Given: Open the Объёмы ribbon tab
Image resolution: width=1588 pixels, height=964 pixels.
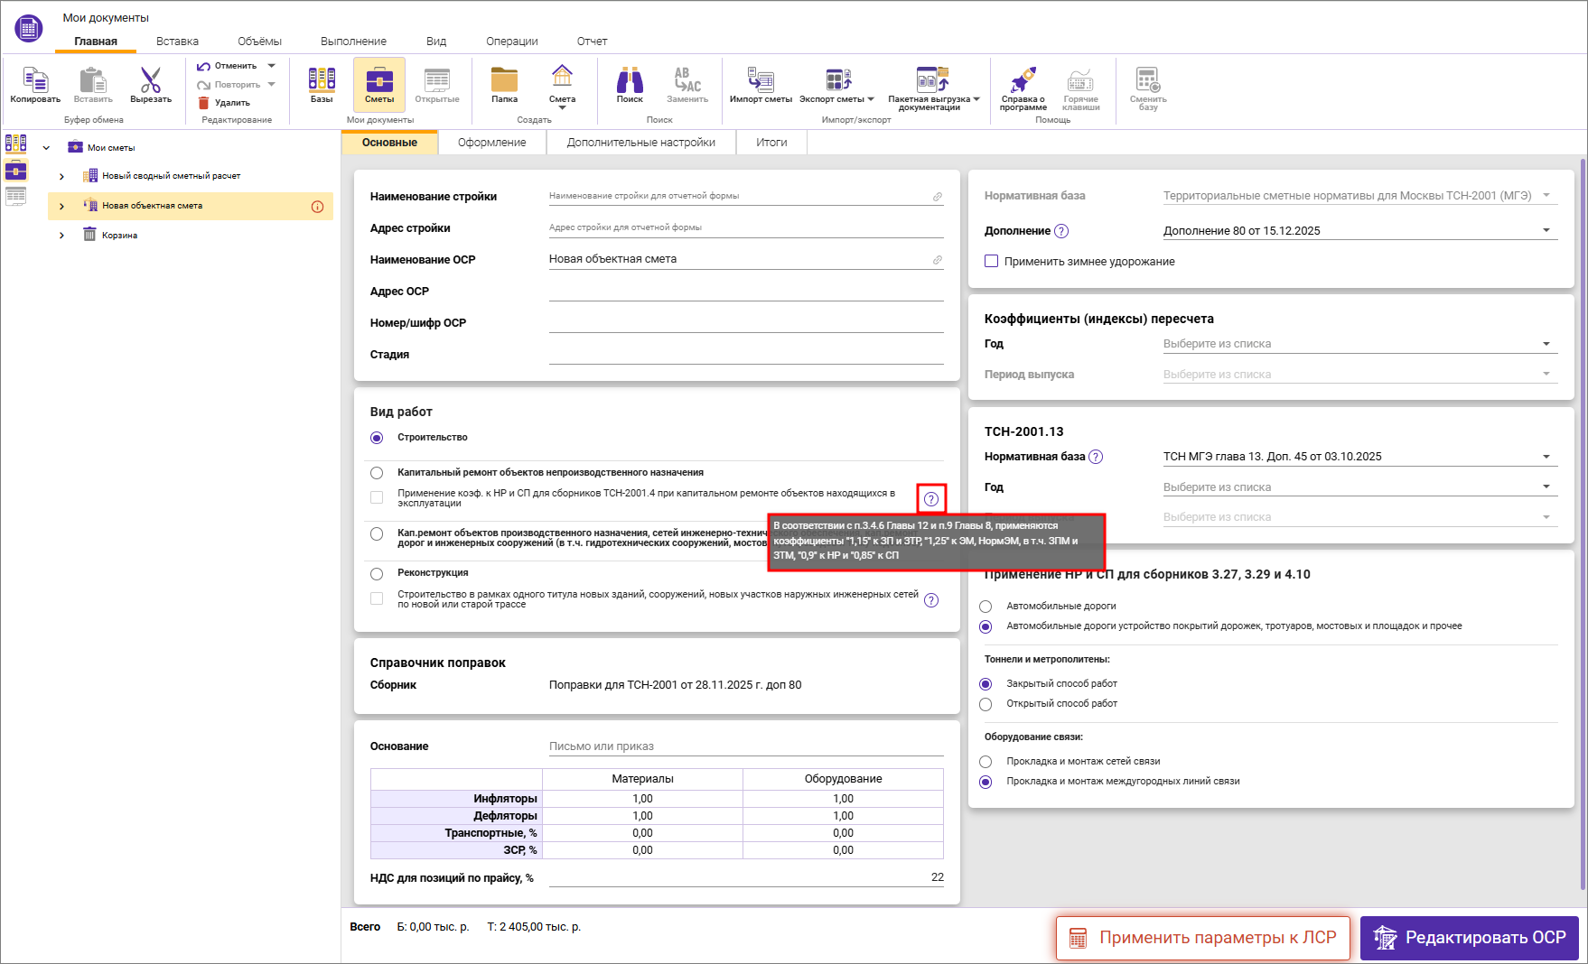Looking at the screenshot, I should pyautogui.click(x=259, y=42).
